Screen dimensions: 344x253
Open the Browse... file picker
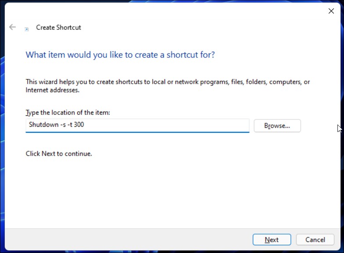277,125
